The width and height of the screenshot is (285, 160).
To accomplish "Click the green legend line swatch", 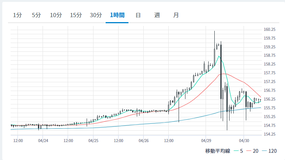I will [236, 151].
